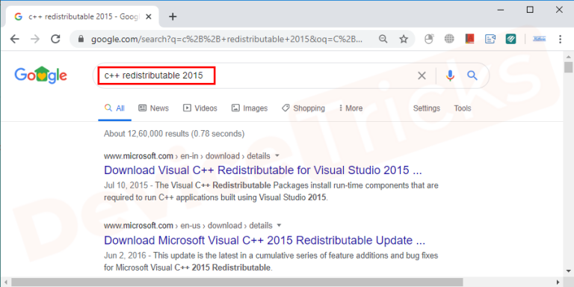Submit search with the blue magnifier icon
This screenshot has width=574, height=287.
pos(472,75)
